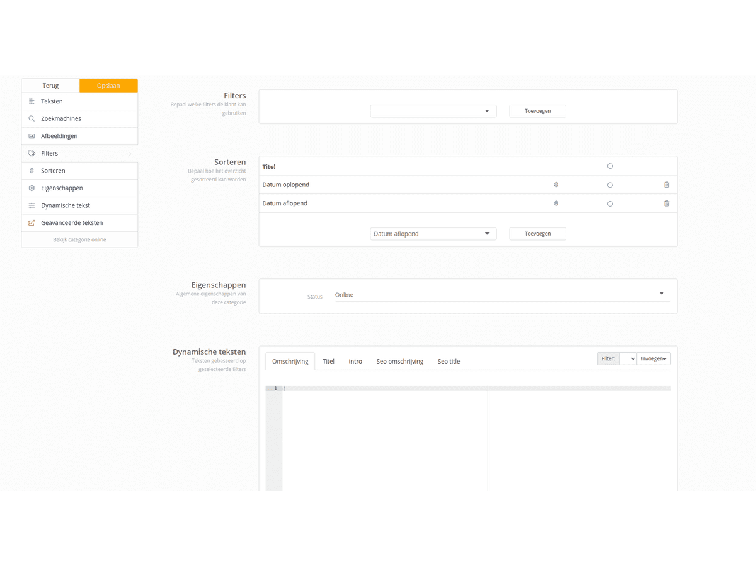Delete the Datum oplopend sort row
Viewport: 756px width, 567px height.
667,185
